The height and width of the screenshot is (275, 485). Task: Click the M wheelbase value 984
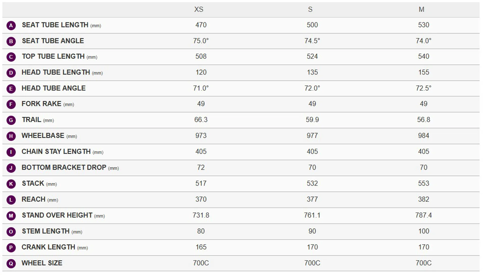point(423,136)
